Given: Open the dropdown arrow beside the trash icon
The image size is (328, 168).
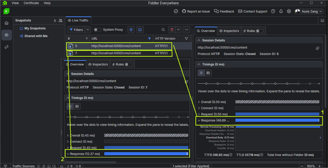Looking at the screenshot, I should 178,30.
